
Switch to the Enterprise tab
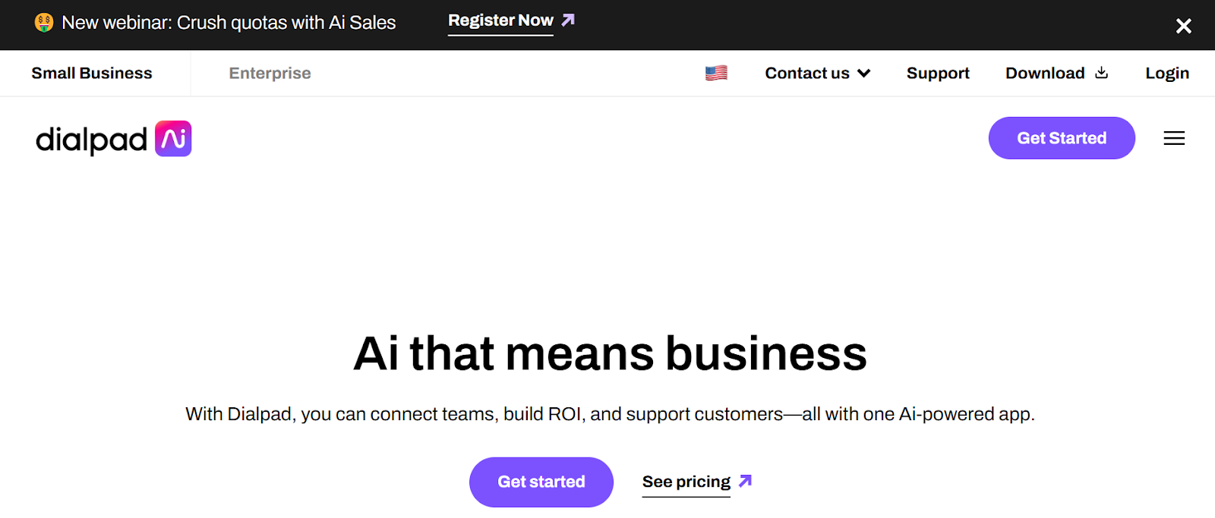[270, 74]
